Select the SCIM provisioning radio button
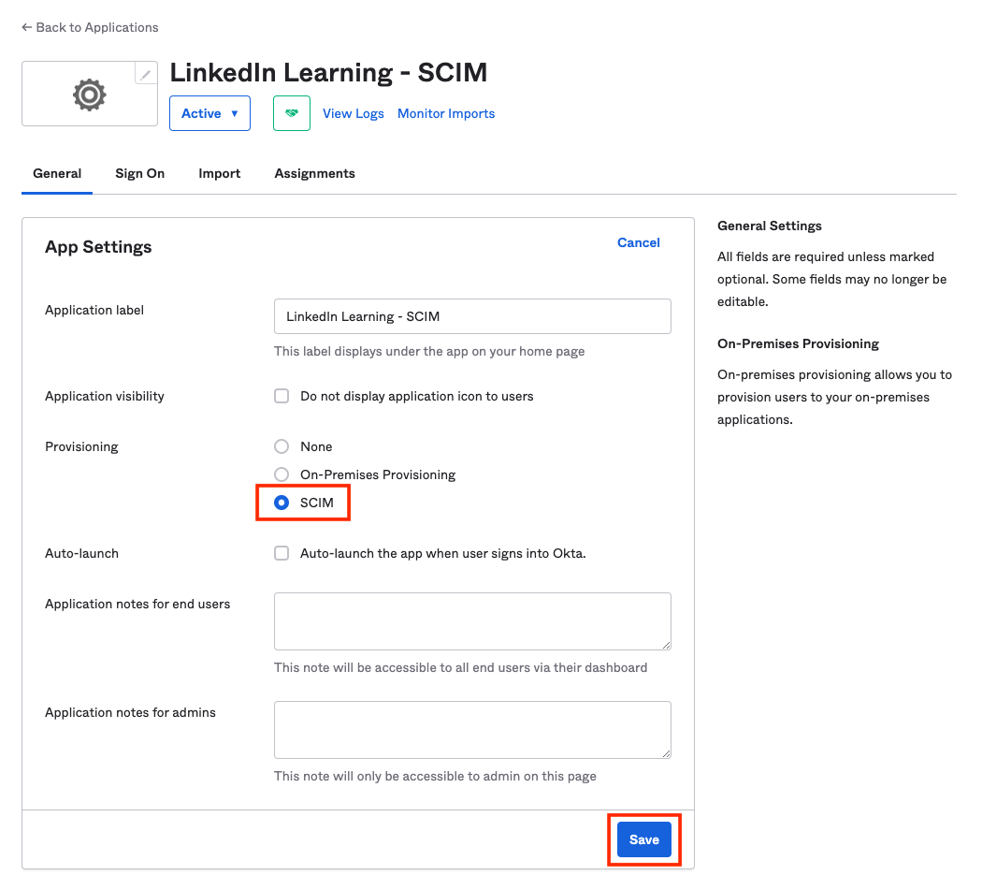982x890 pixels. point(282,503)
